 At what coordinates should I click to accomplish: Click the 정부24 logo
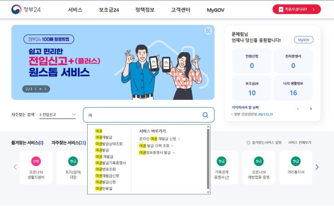click(26, 9)
